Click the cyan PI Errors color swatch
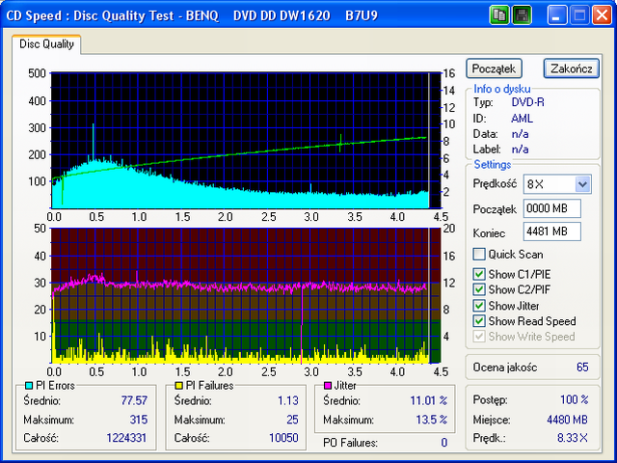 [29, 386]
